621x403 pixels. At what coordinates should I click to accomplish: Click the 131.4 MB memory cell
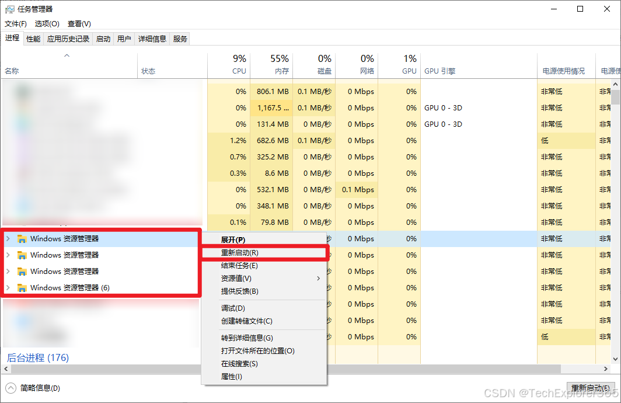coord(273,124)
